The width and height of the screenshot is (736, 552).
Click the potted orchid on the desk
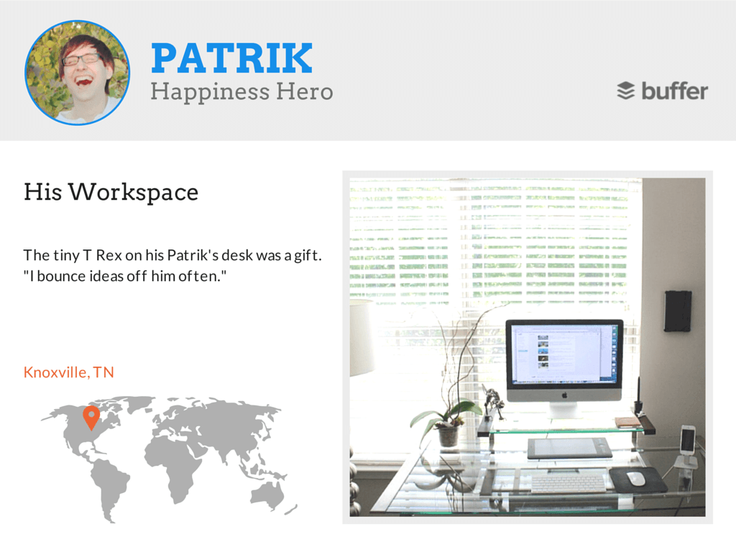pyautogui.click(x=446, y=431)
